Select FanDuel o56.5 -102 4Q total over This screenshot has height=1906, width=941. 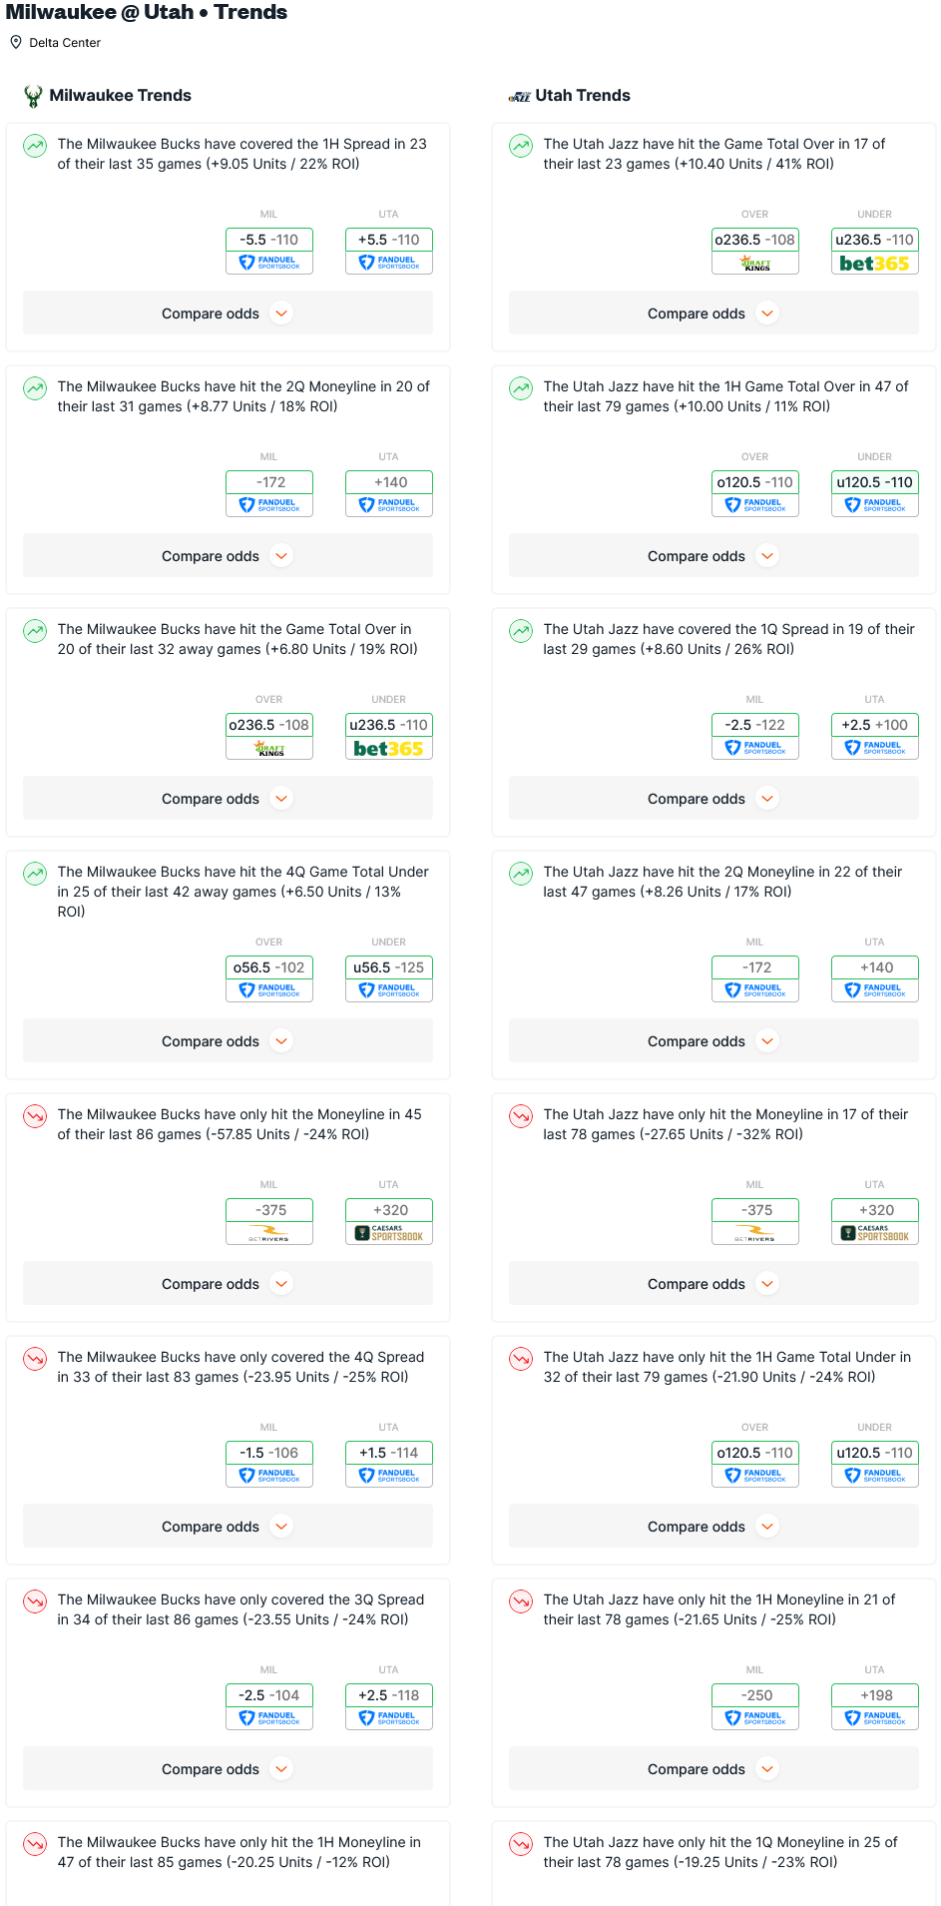click(x=269, y=978)
